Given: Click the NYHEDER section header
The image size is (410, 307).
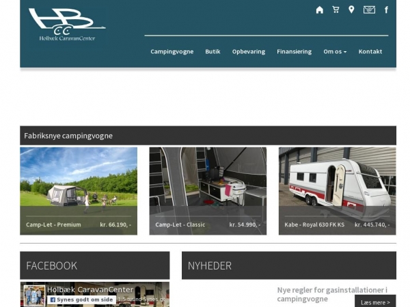Looking at the screenshot, I should [289, 265].
